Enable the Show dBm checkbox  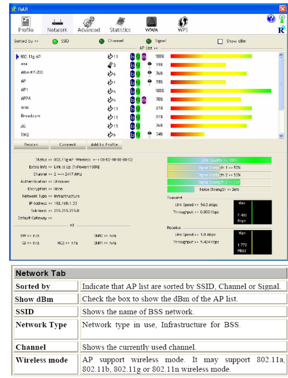tap(220, 41)
